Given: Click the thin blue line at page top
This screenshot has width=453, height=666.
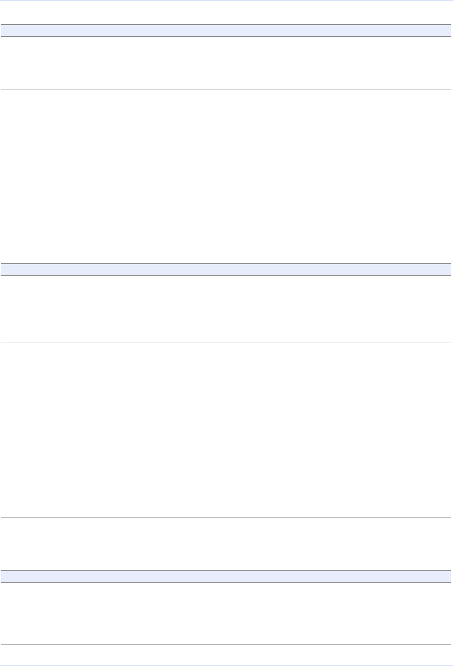Looking at the screenshot, I should (226, 0).
